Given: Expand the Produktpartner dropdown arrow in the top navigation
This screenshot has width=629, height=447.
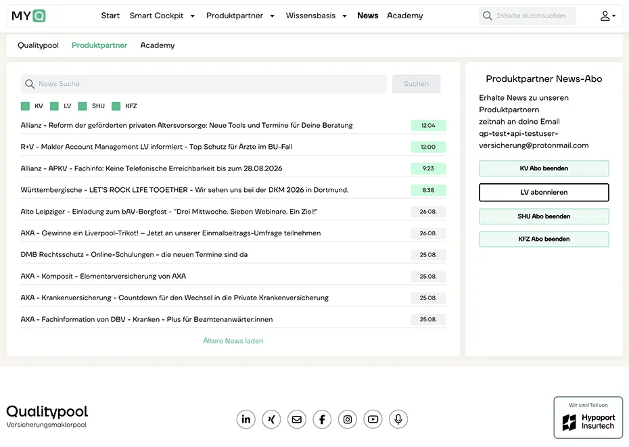Looking at the screenshot, I should [x=273, y=16].
